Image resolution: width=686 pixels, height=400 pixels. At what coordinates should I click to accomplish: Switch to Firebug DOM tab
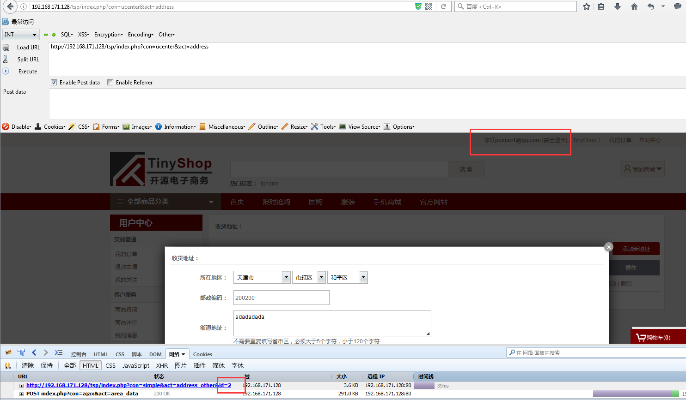[155, 354]
